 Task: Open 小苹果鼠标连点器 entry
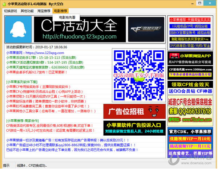46,102
